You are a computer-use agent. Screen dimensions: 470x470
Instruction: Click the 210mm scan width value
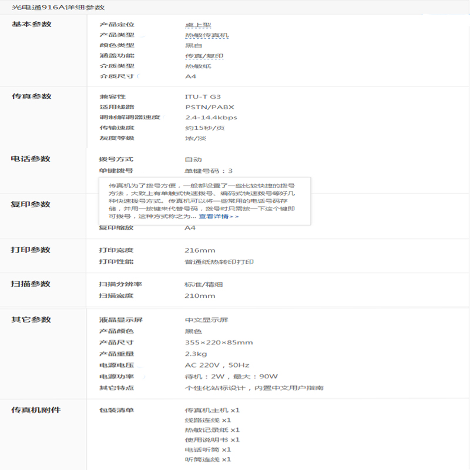(x=200, y=296)
